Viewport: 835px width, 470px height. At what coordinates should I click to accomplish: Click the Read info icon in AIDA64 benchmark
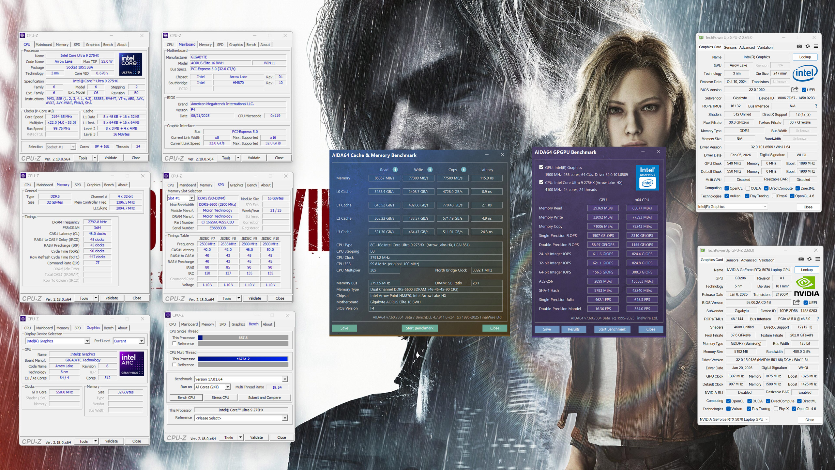pos(395,170)
